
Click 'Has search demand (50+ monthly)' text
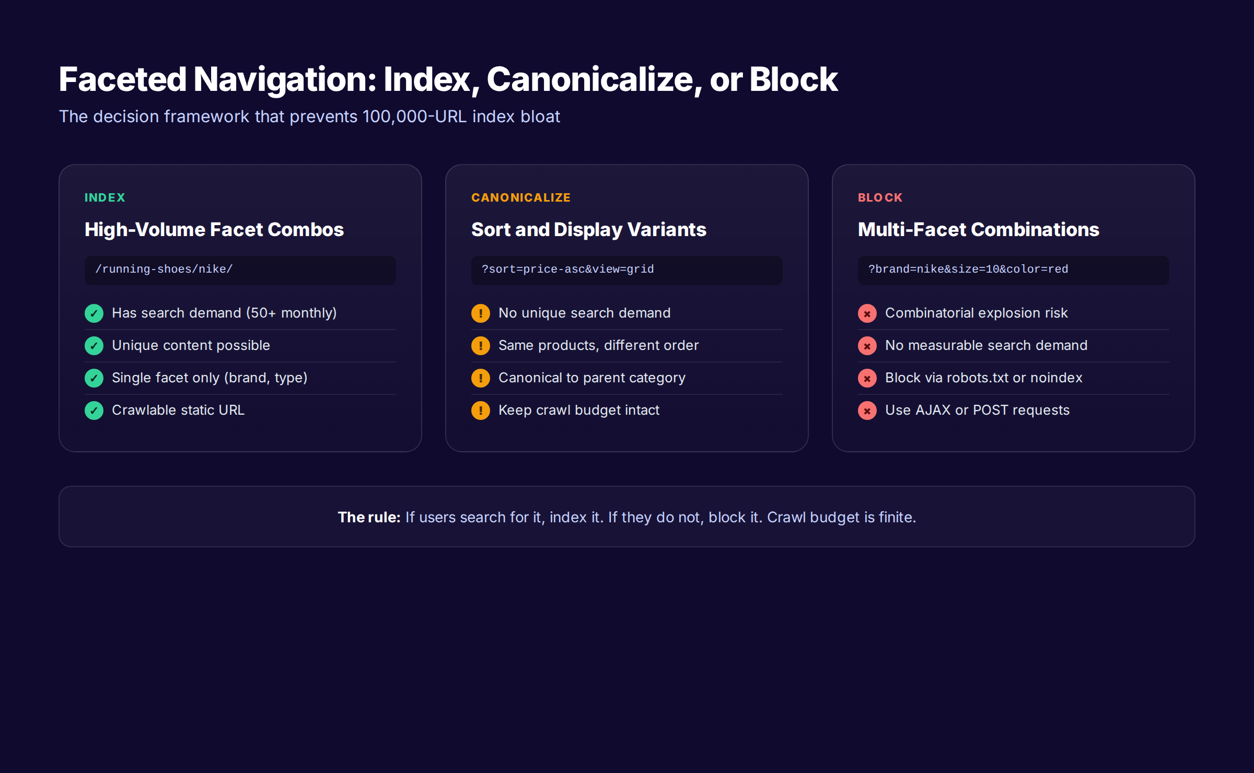(224, 313)
